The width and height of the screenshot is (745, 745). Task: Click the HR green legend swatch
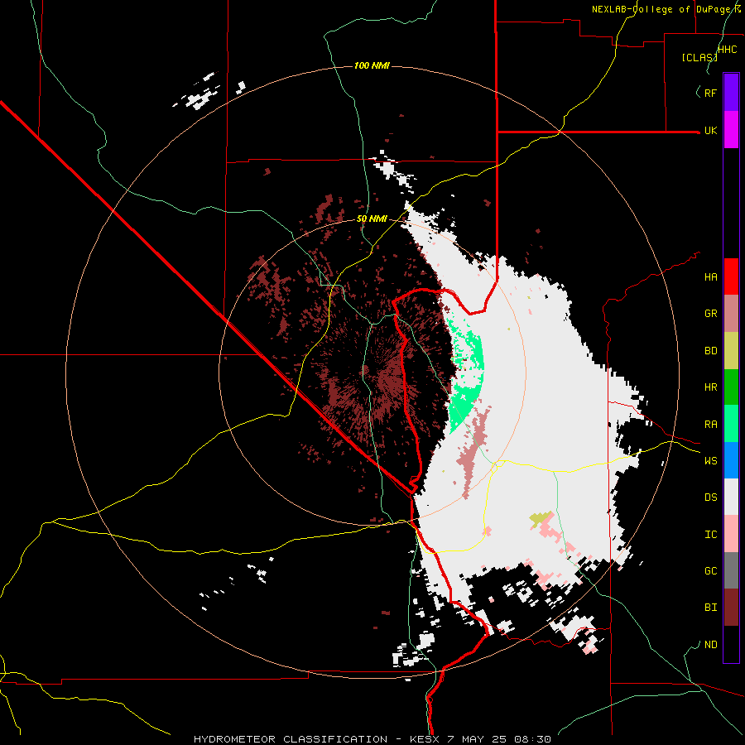click(x=731, y=387)
